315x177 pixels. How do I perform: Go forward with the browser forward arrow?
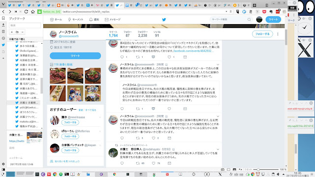point(10,12)
